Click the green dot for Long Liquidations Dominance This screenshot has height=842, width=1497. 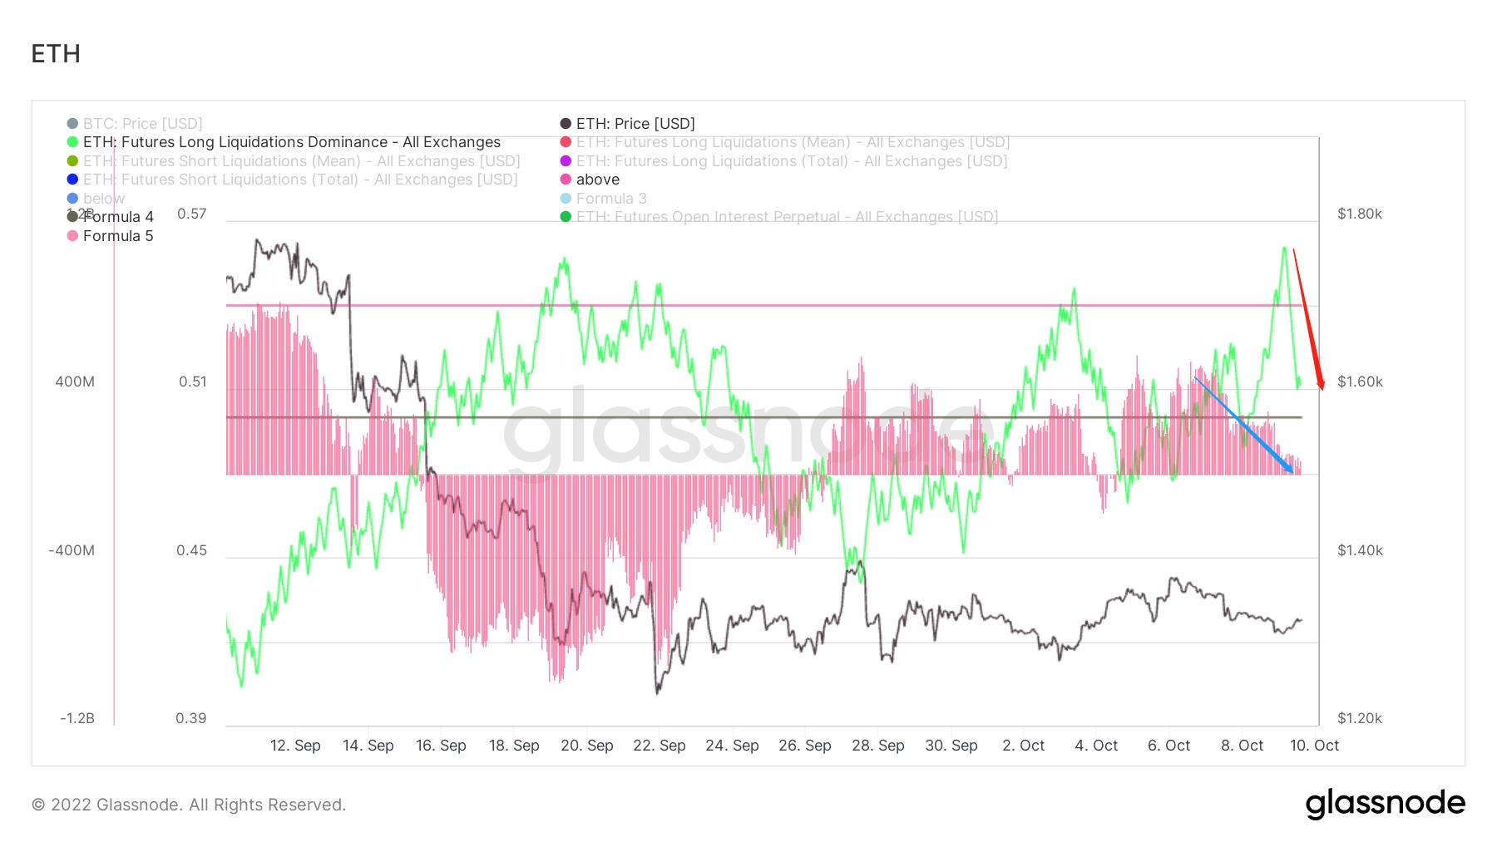pyautogui.click(x=72, y=142)
